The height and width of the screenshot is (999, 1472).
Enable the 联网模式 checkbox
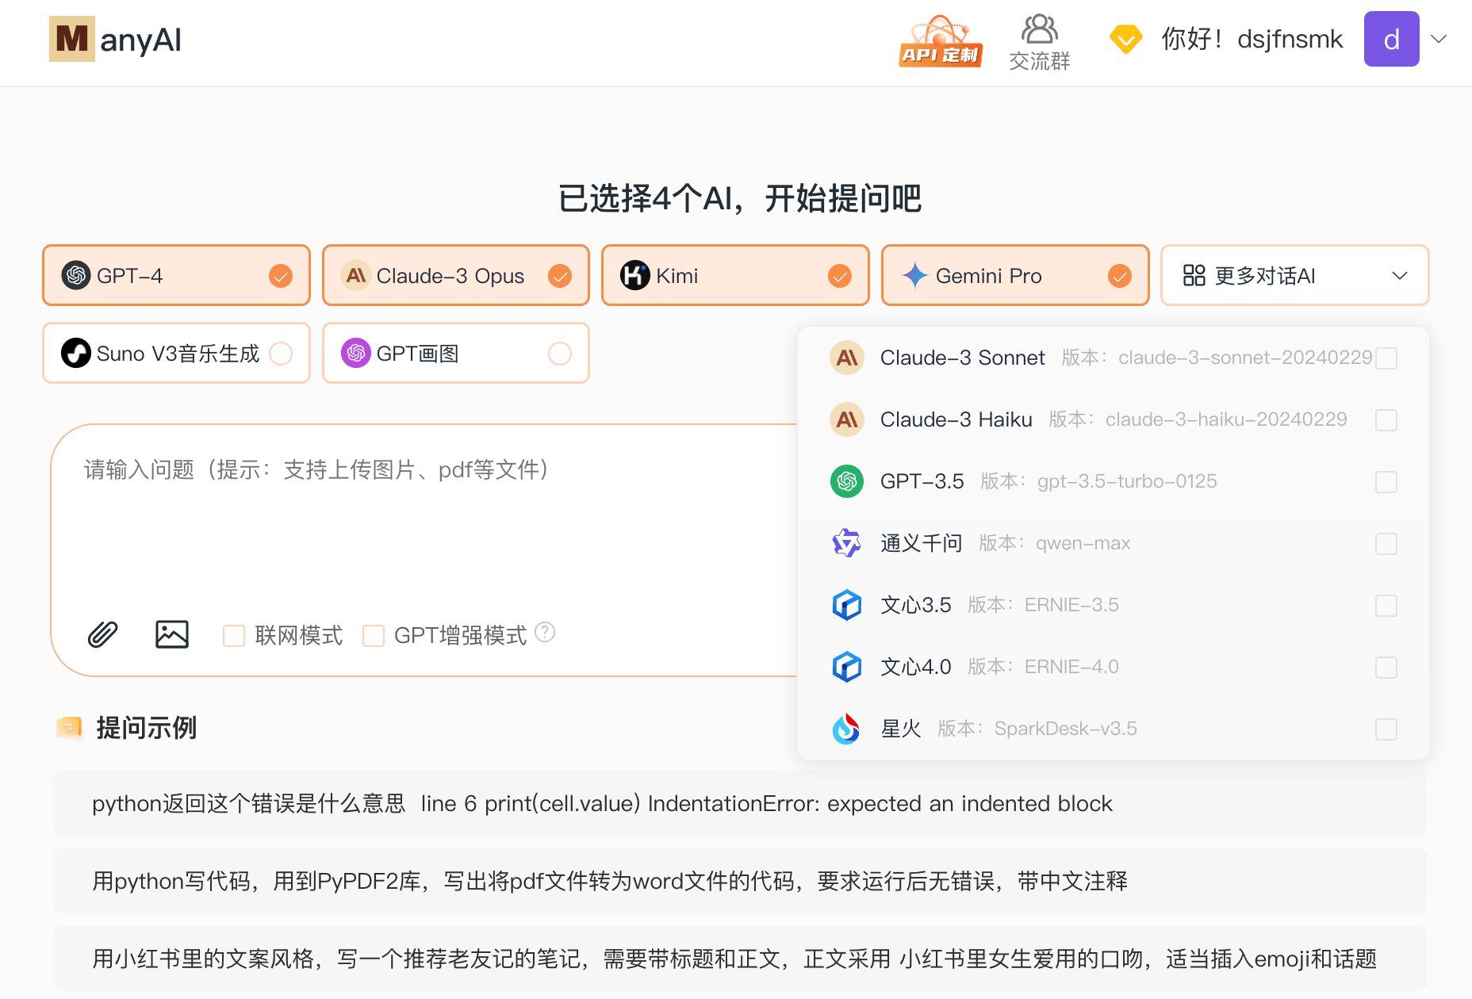[234, 636]
